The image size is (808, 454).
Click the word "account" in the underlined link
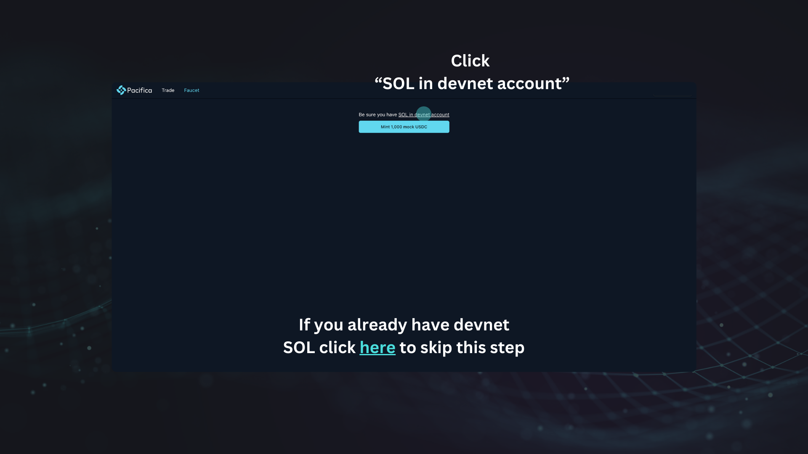point(440,115)
